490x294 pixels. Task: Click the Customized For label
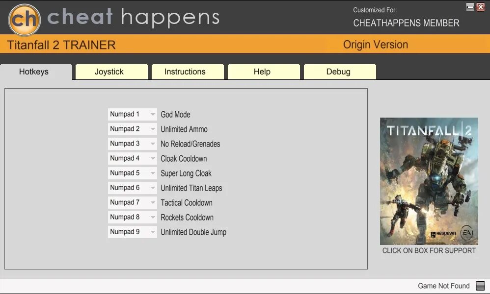[x=375, y=10]
